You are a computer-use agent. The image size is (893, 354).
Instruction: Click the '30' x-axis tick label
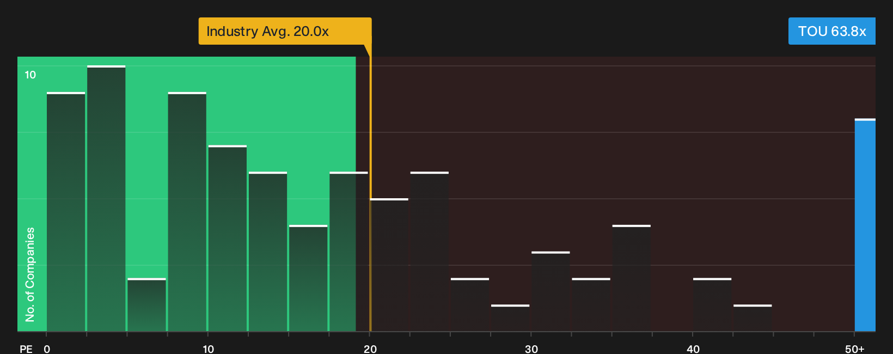click(x=531, y=349)
